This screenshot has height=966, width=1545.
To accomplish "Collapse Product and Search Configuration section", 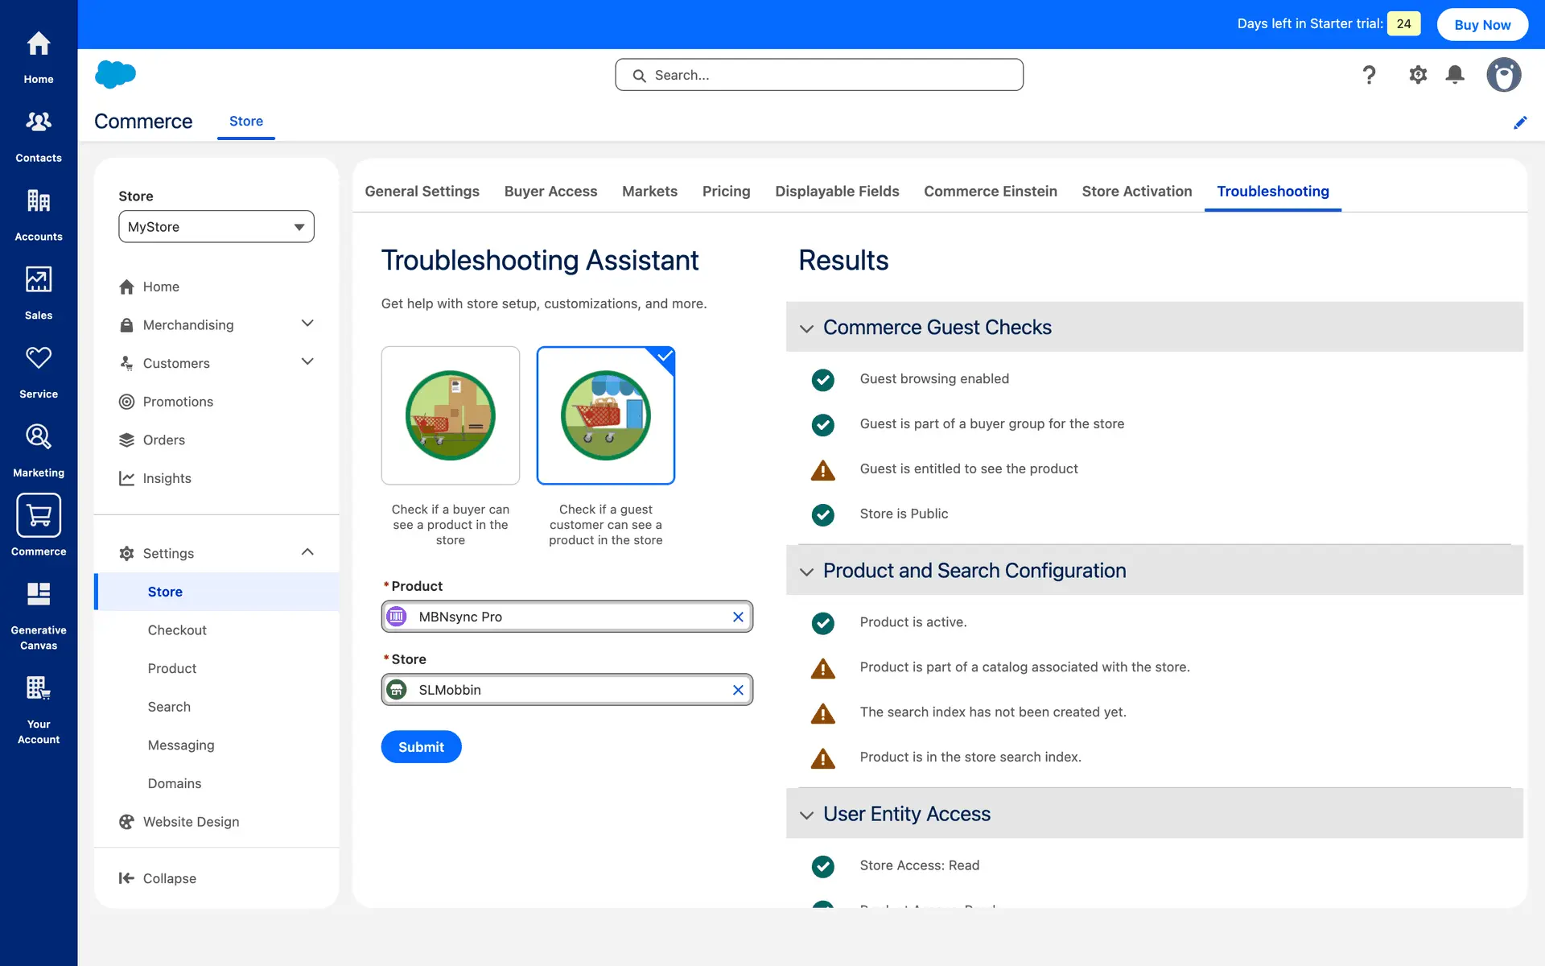I will pos(806,572).
